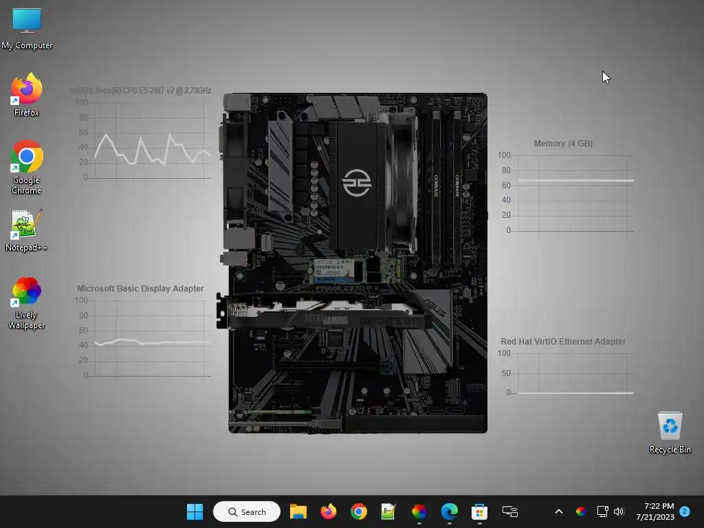Open Microsoft Edge from the taskbar

[x=449, y=511]
